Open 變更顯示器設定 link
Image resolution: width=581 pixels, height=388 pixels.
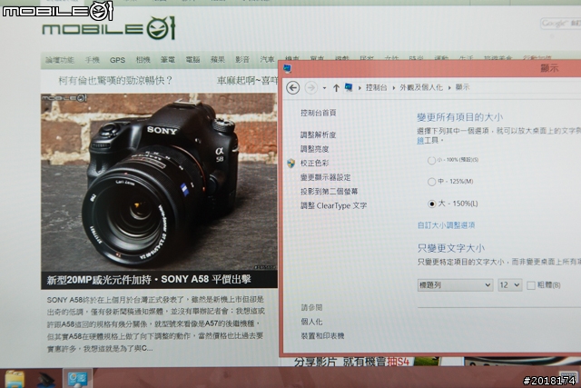(325, 177)
